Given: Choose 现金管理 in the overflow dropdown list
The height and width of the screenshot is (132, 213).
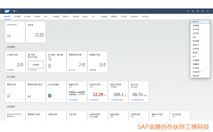Looking at the screenshot, I should [x=200, y=41].
